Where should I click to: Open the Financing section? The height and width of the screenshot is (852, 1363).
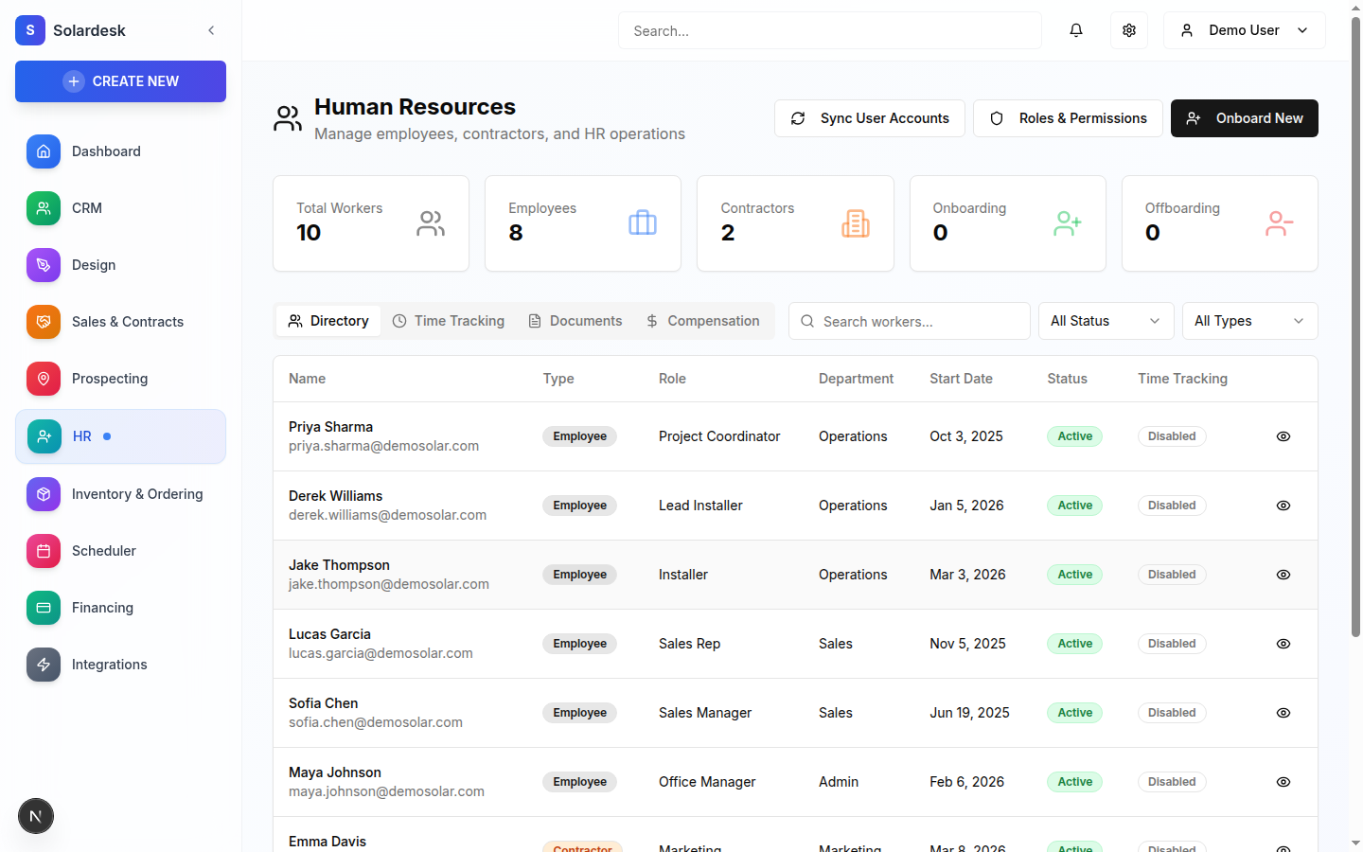(102, 607)
